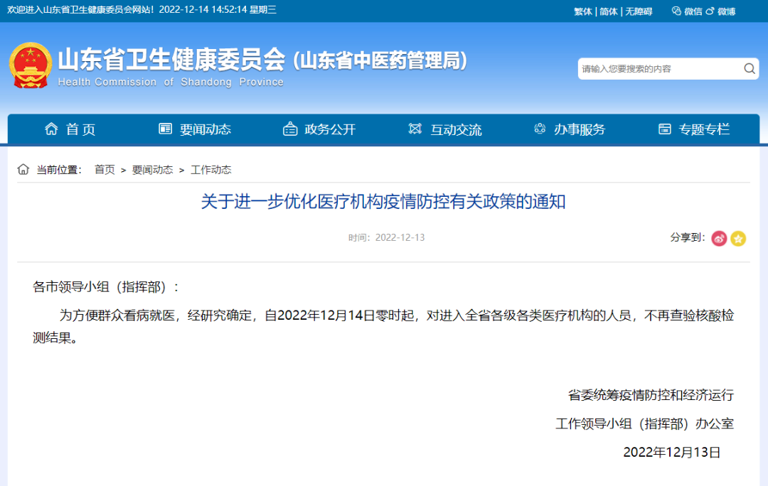
Task: Open the 互动交流 navigation menu
Action: [x=456, y=129]
